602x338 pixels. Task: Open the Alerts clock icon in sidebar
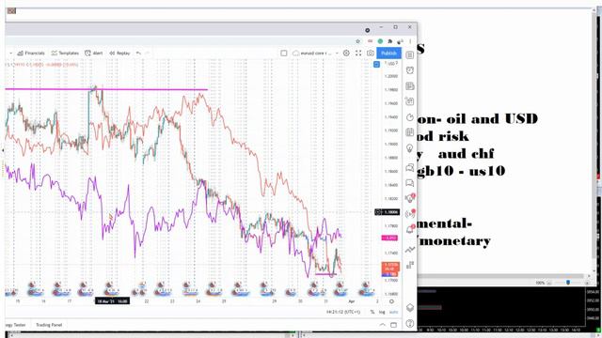[410, 70]
